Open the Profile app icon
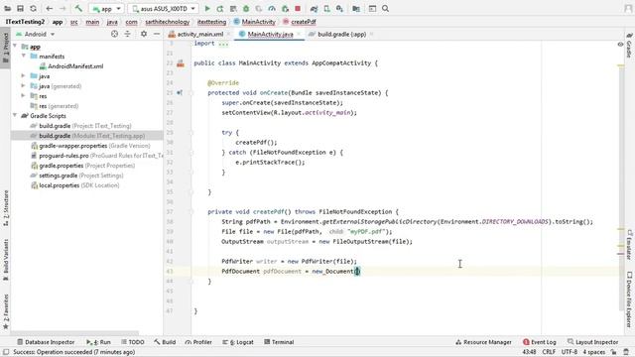635x357 pixels. coord(272,9)
